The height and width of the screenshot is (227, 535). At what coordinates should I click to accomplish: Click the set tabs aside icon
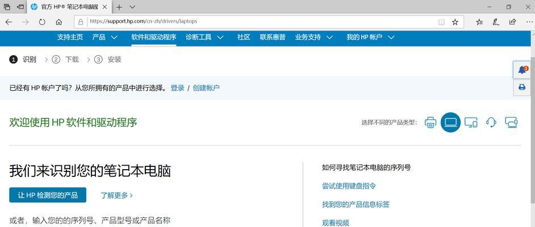click(x=20, y=7)
